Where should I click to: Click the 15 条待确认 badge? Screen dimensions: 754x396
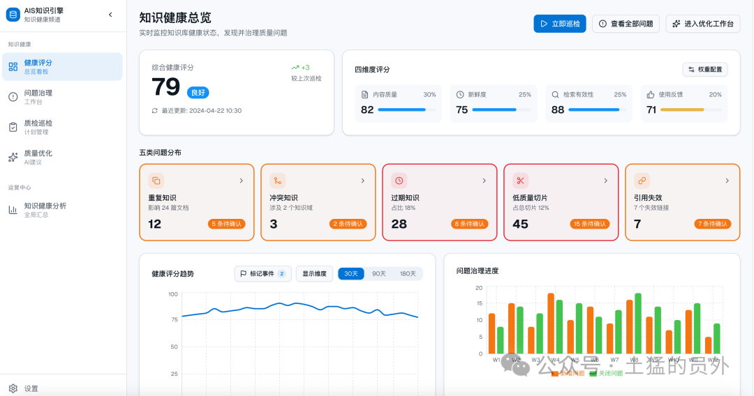point(589,224)
